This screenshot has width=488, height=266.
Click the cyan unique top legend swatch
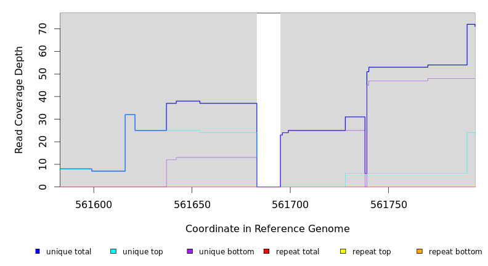point(113,251)
